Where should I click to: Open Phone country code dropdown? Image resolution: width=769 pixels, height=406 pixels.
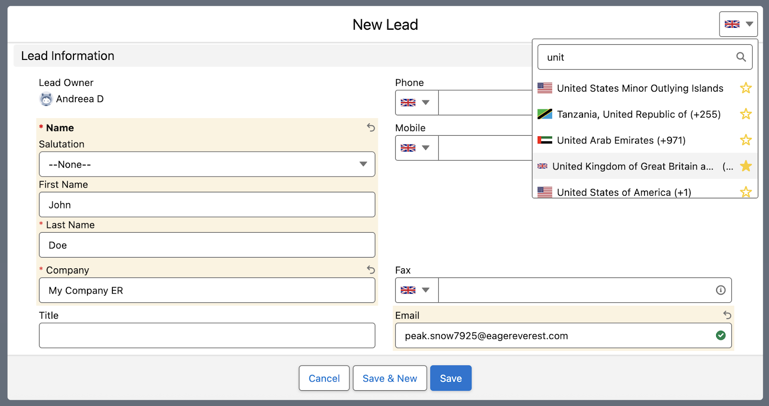(416, 103)
